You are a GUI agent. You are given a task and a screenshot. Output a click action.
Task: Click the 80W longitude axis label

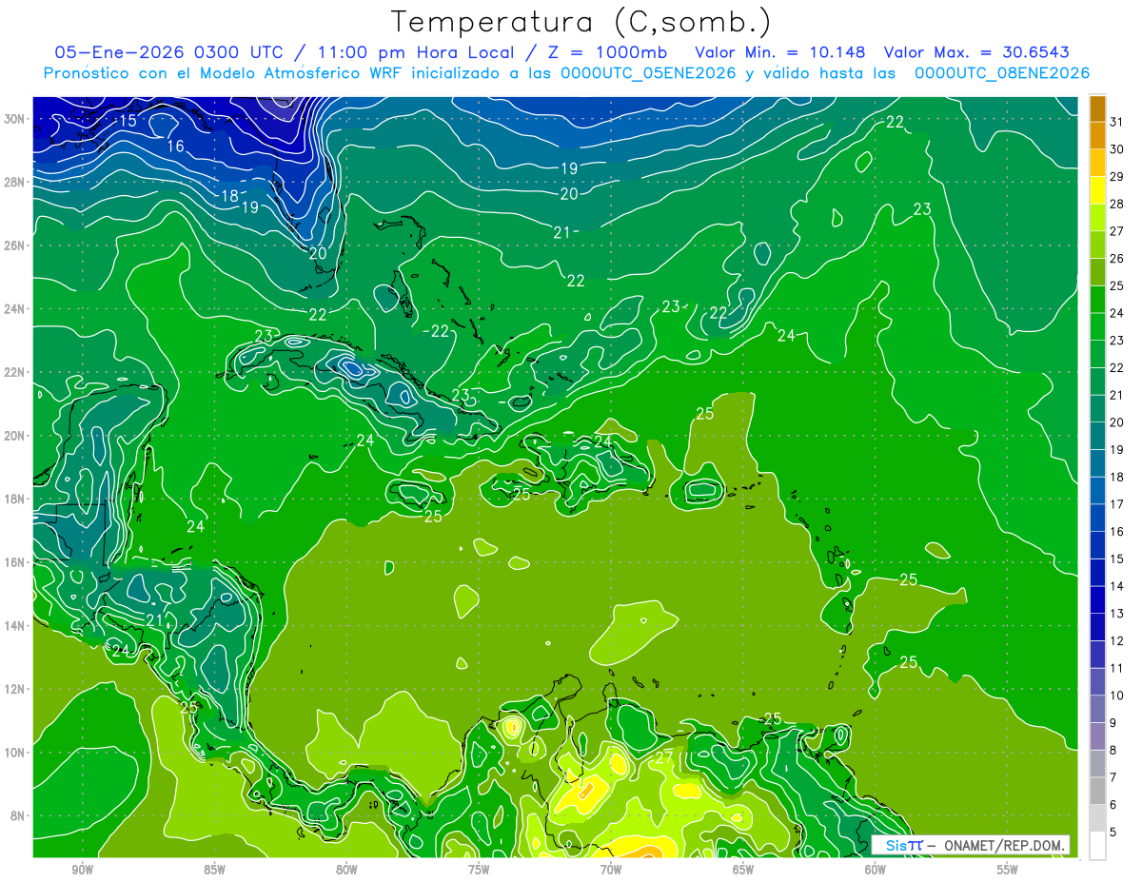[346, 870]
